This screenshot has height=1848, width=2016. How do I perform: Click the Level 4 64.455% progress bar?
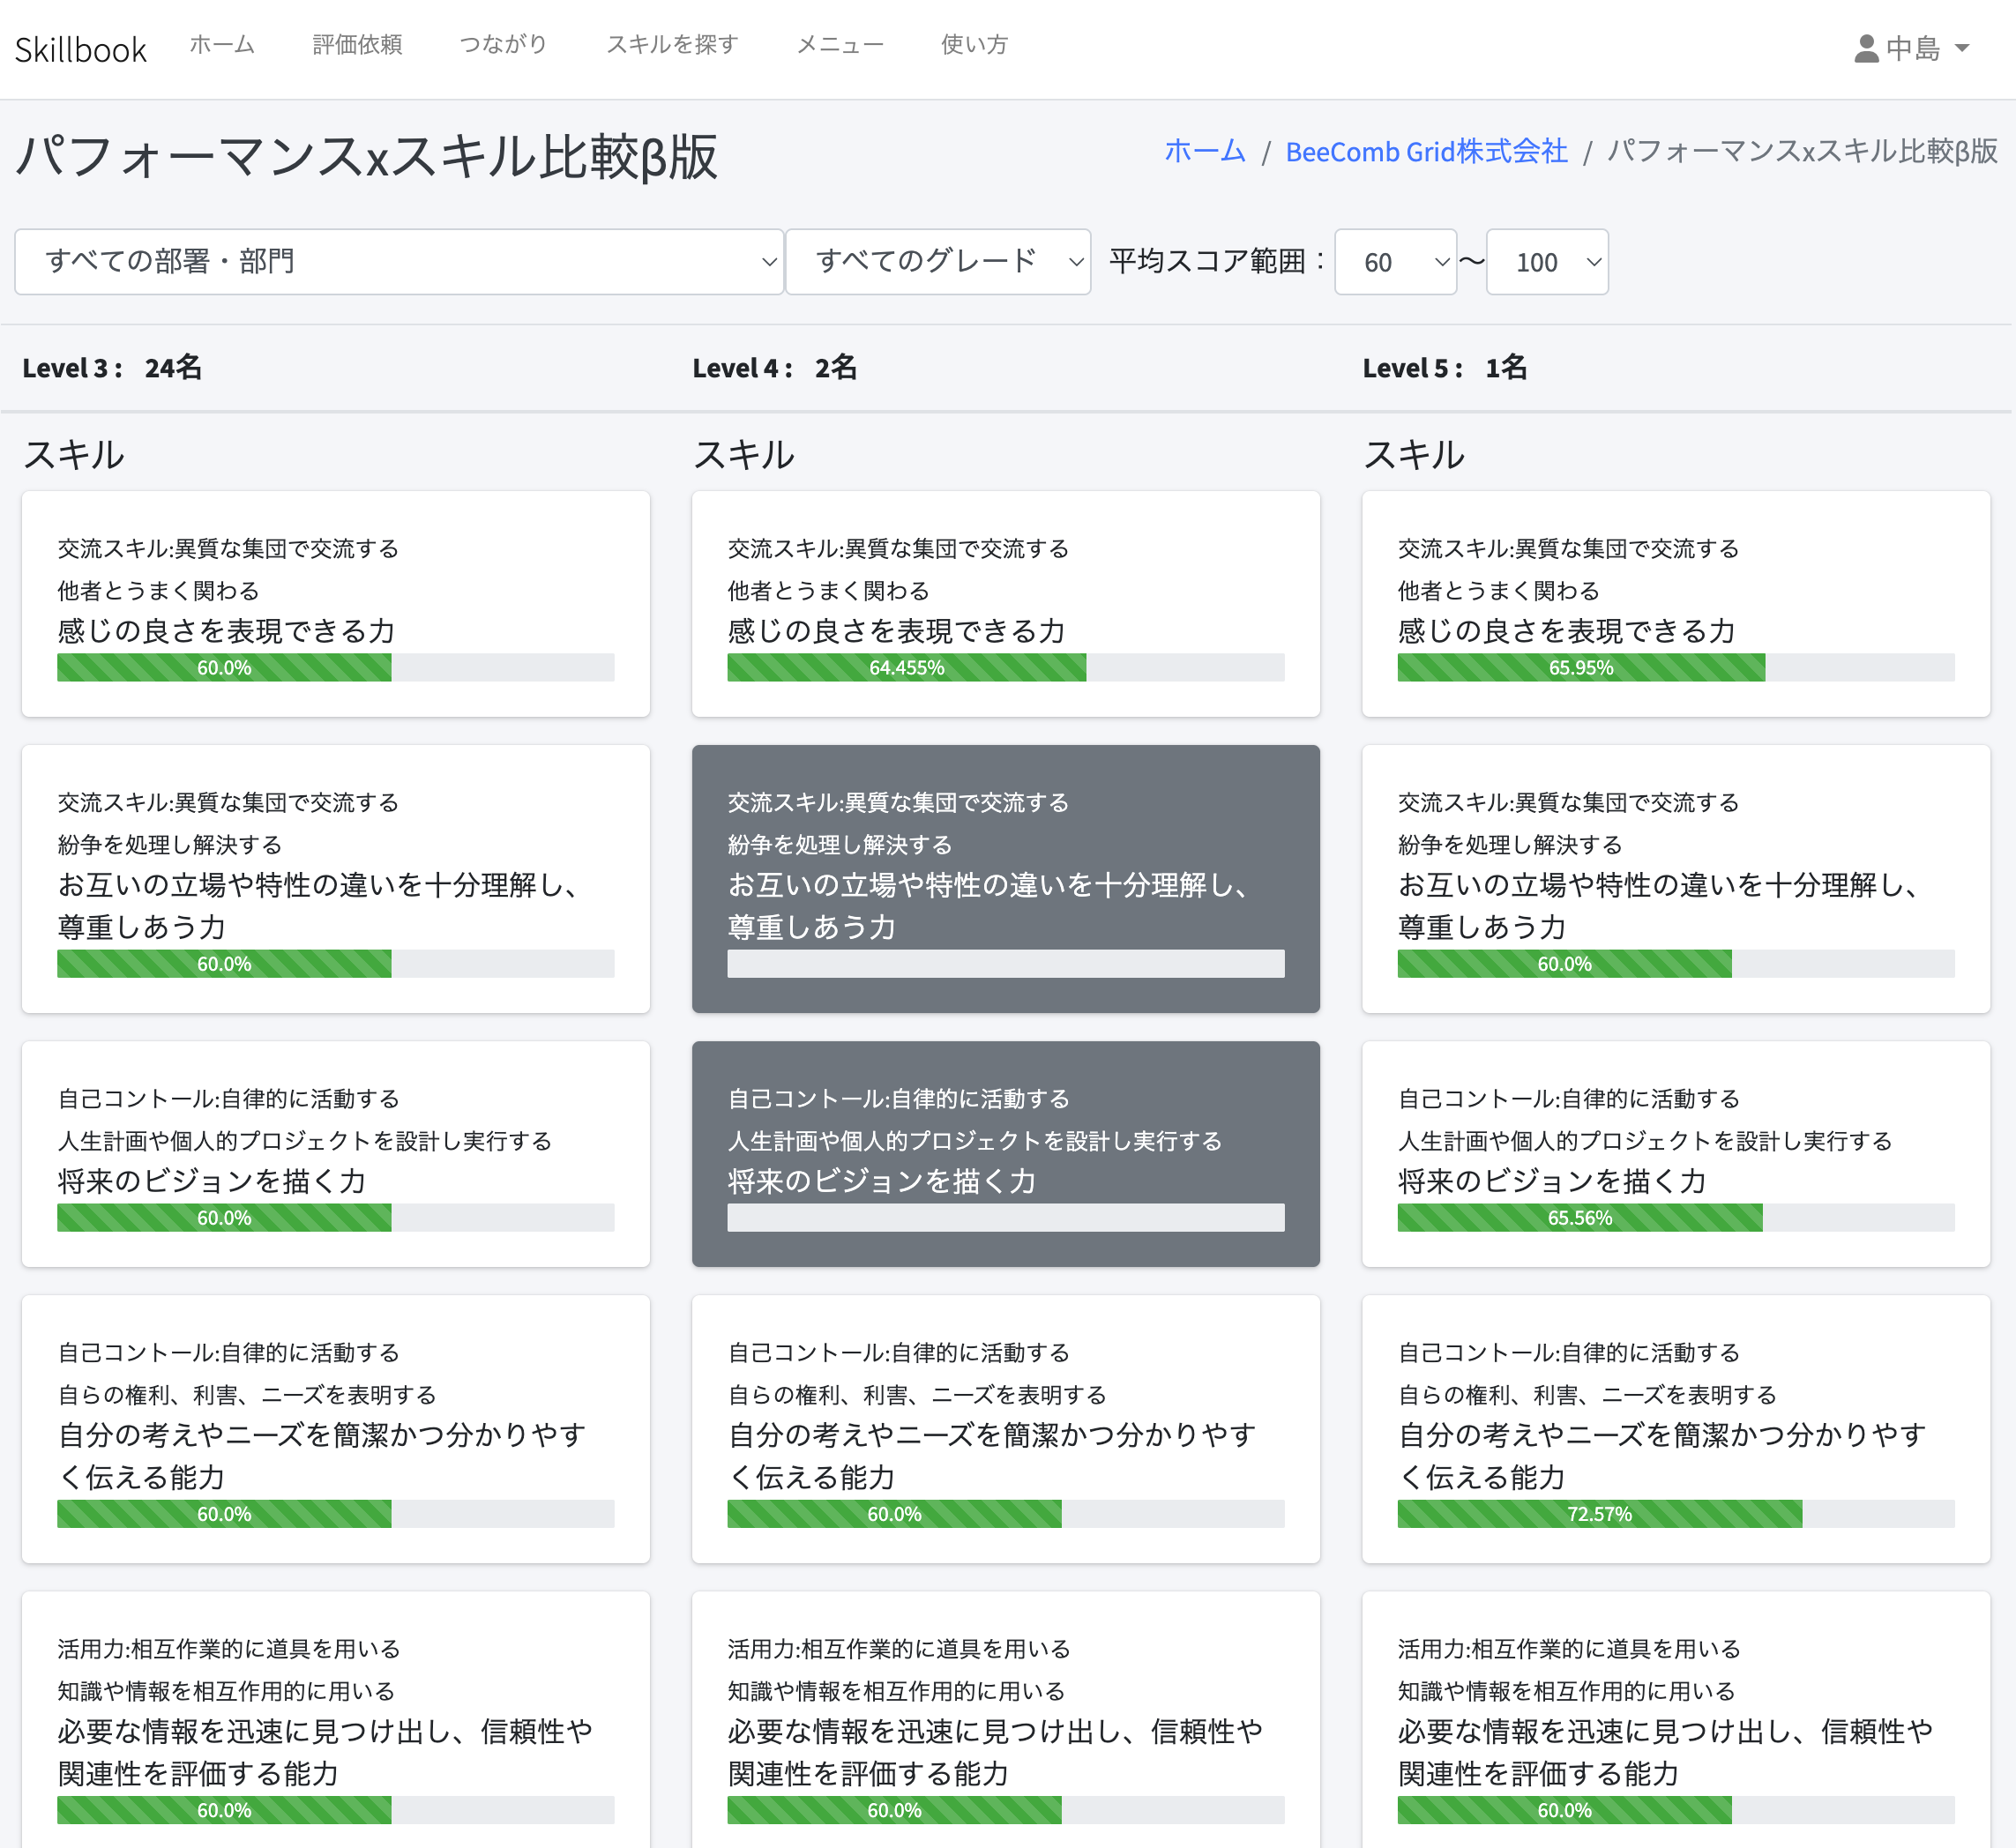(1005, 668)
